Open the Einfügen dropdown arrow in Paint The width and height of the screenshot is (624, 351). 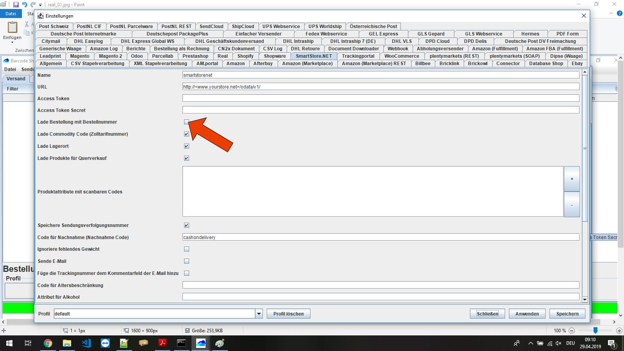point(12,42)
